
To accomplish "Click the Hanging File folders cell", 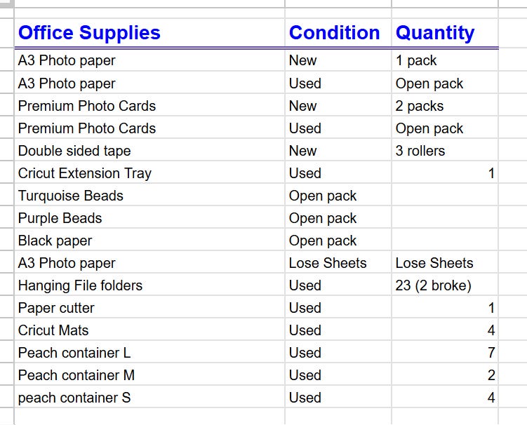I will [149, 285].
